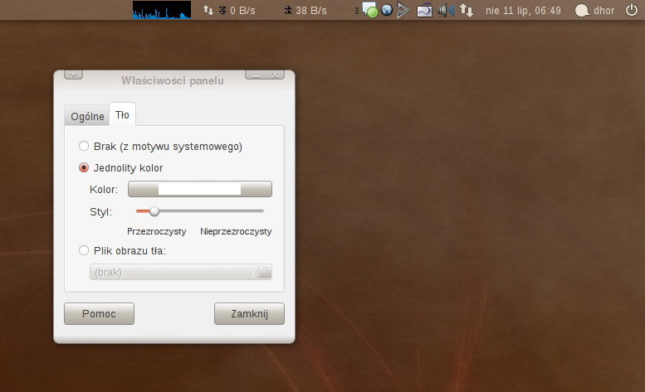Open the calendar from the clock nie 11 lip, 06:49
This screenshot has height=392, width=645.
[523, 10]
